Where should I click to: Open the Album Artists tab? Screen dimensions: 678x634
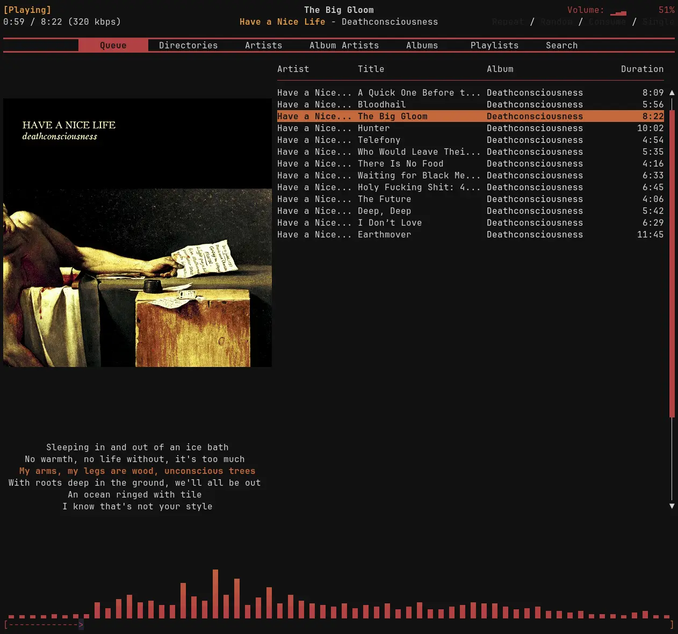344,45
